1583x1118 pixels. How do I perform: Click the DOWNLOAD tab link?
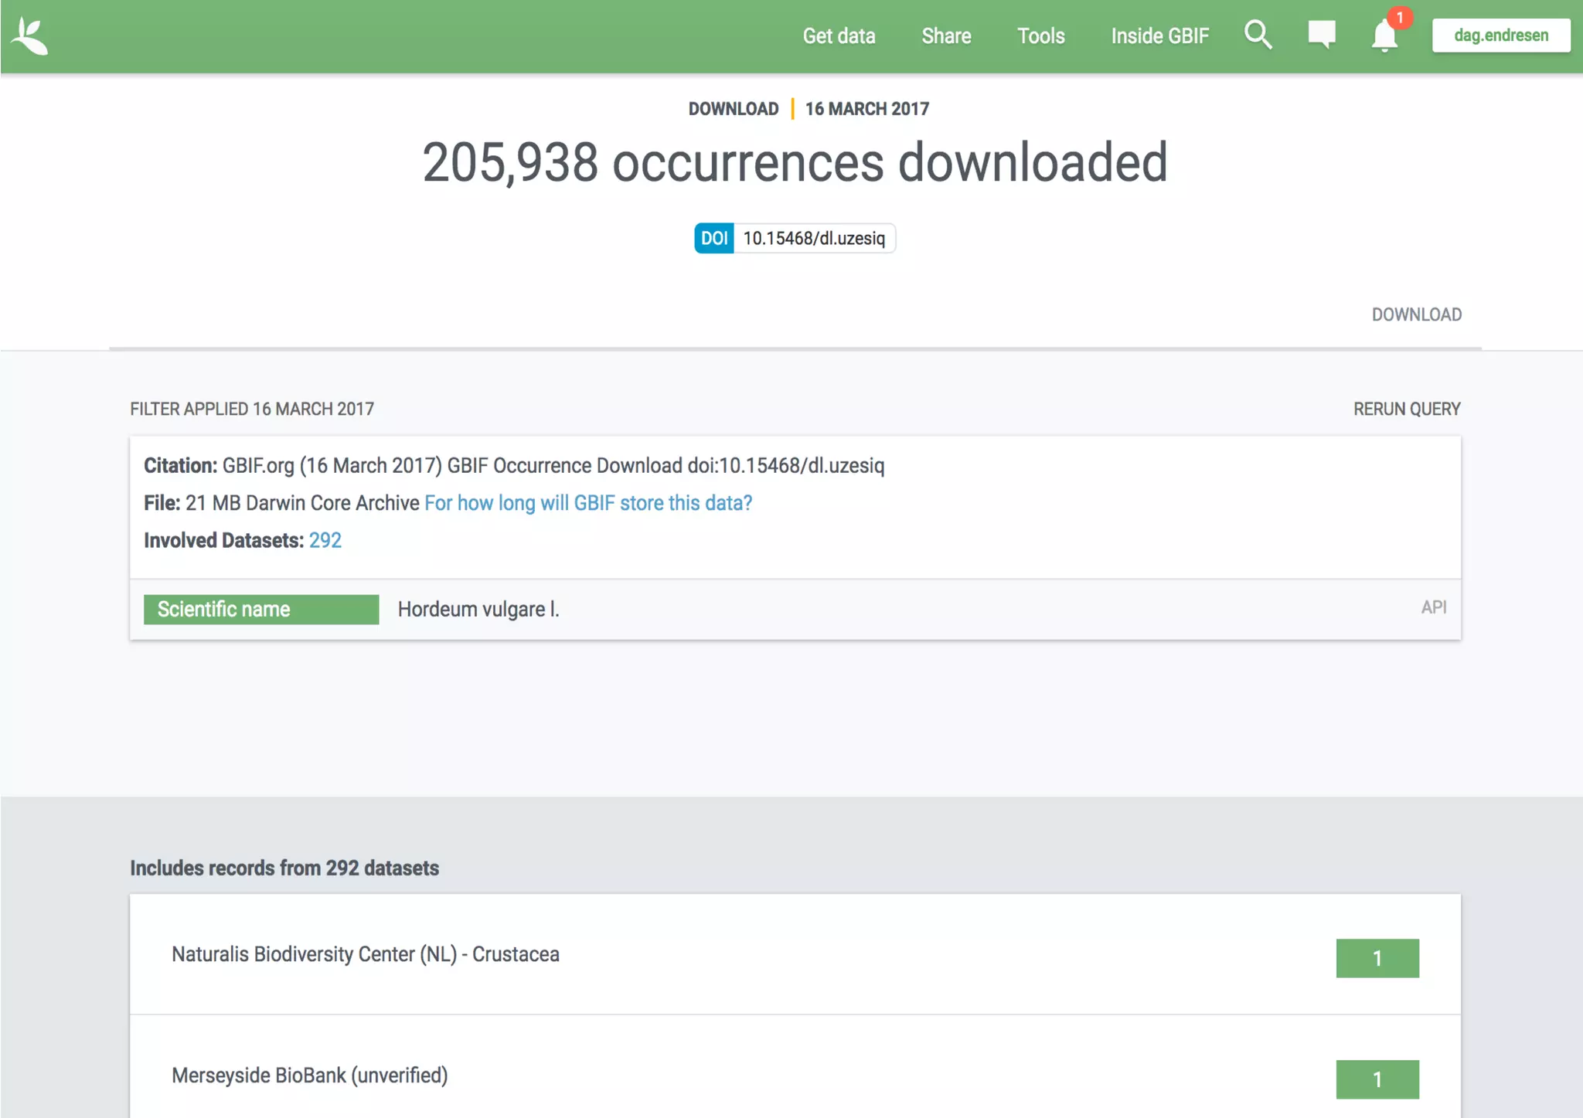pos(1416,314)
